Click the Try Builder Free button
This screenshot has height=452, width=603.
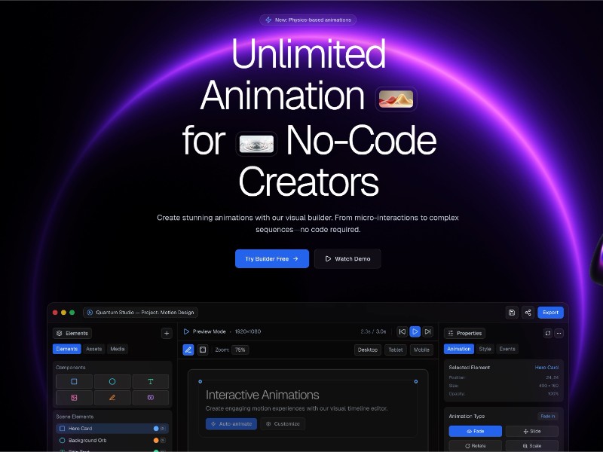(272, 258)
